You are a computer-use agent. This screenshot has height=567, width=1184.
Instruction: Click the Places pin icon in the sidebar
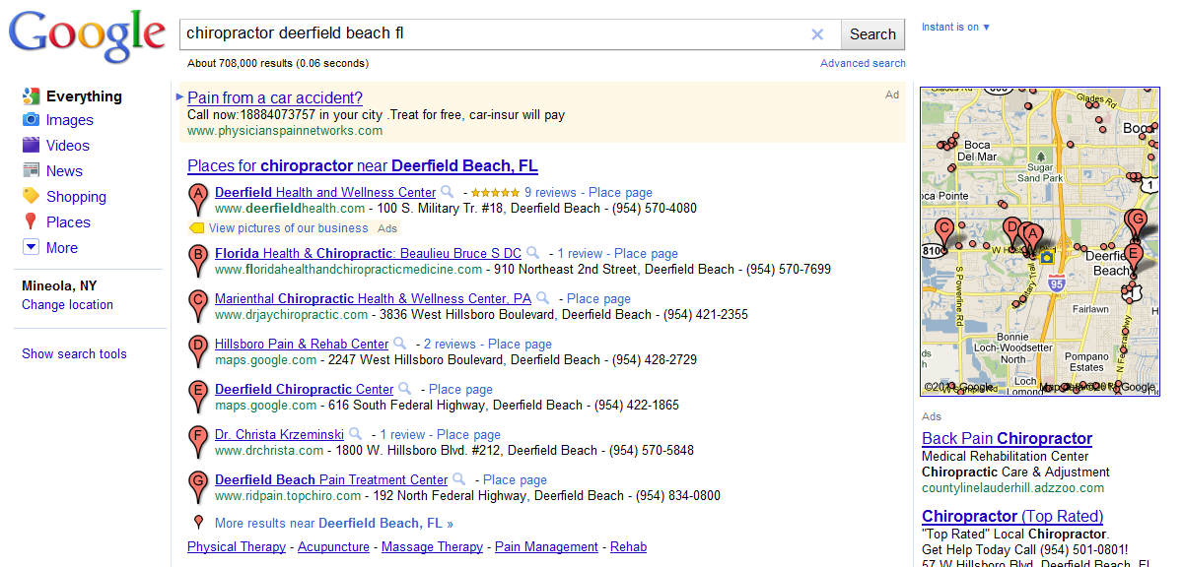31,222
